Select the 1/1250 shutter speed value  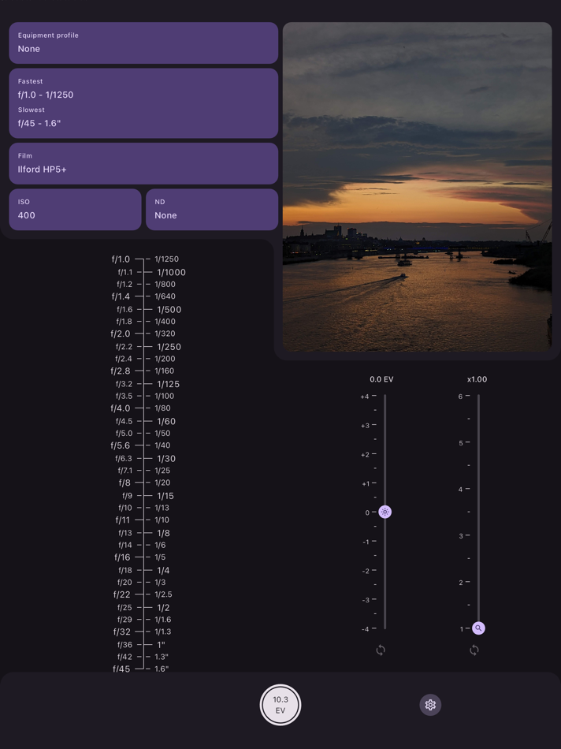166,259
